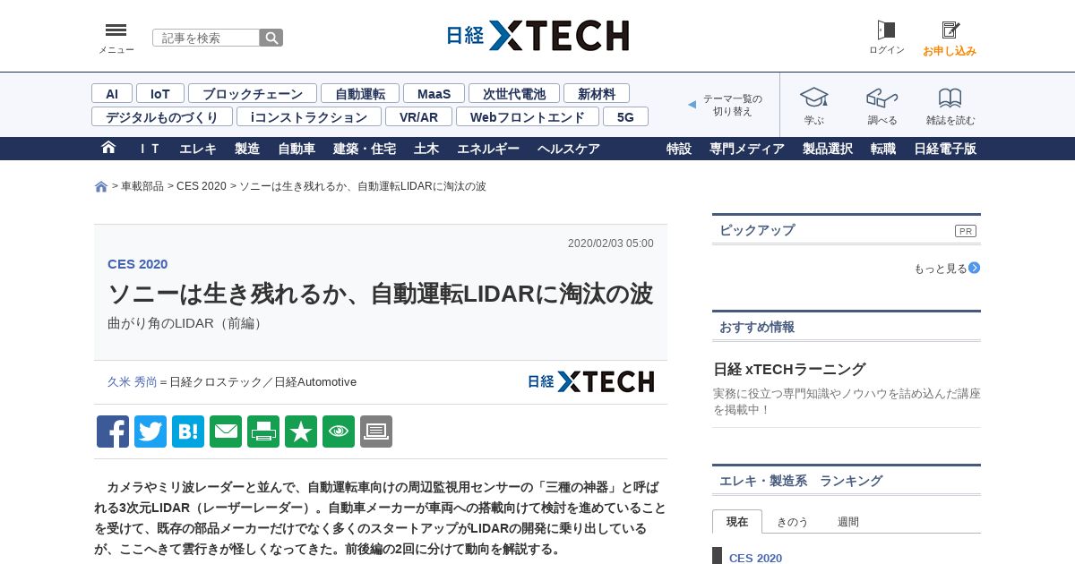This screenshot has height=564, width=1075.
Task: Open the エネルギー navigation menu
Action: (488, 149)
